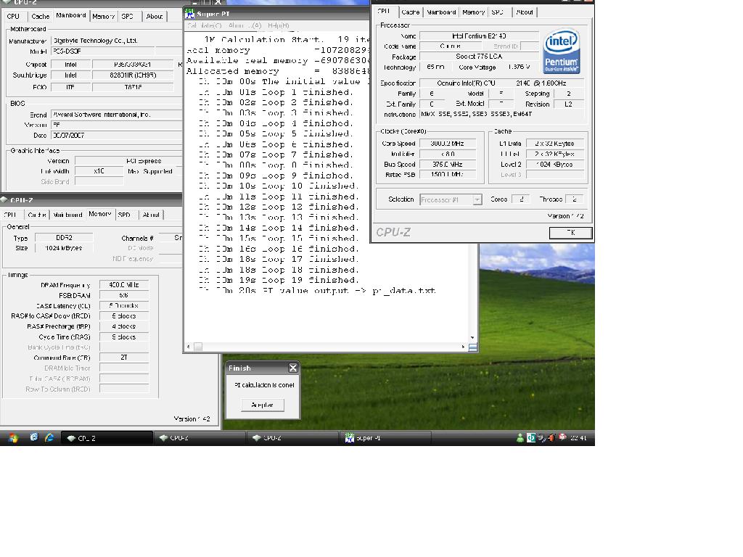
Task: Click the Gigabyte Technology manufacturer field
Action: coord(117,41)
